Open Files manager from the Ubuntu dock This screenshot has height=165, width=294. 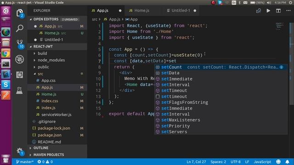(6, 43)
